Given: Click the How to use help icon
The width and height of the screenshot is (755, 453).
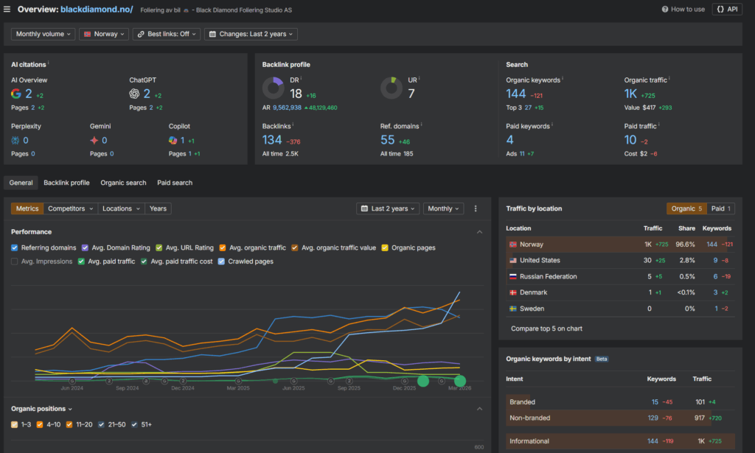Looking at the screenshot, I should point(665,9).
